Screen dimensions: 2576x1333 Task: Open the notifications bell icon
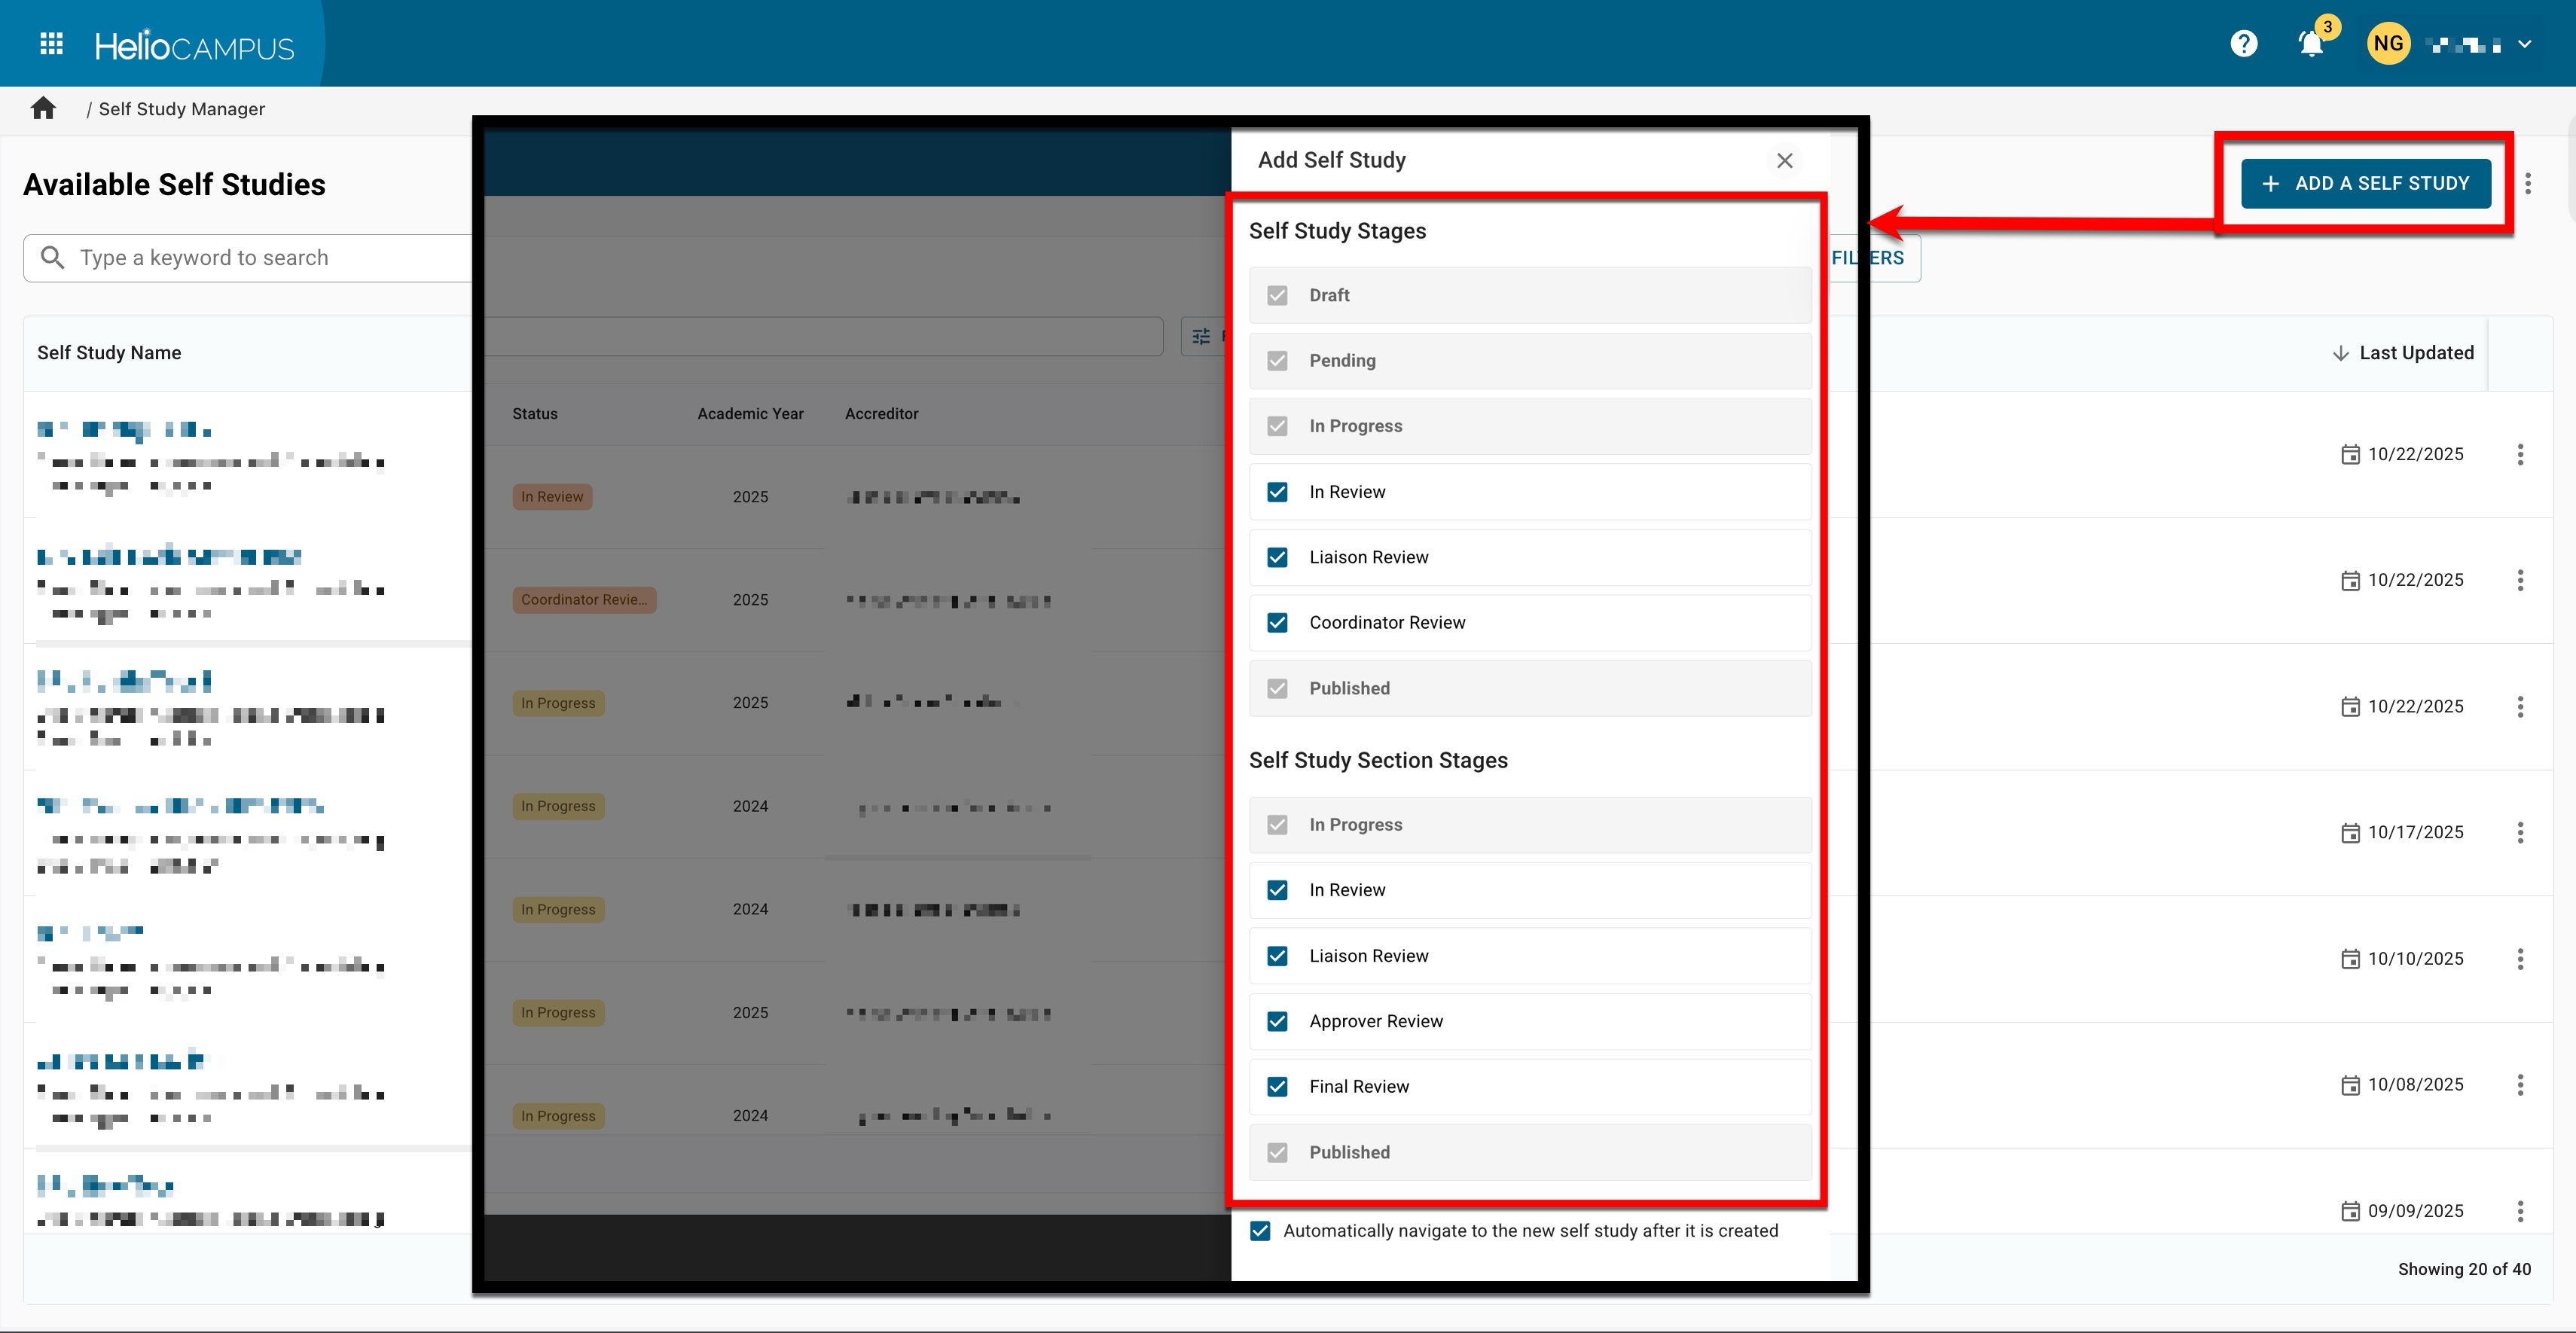(x=2310, y=44)
